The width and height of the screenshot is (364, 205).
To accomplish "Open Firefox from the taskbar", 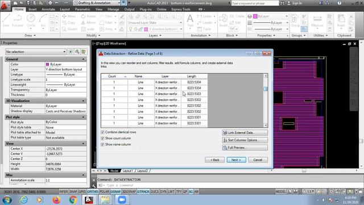I will tap(56, 200).
